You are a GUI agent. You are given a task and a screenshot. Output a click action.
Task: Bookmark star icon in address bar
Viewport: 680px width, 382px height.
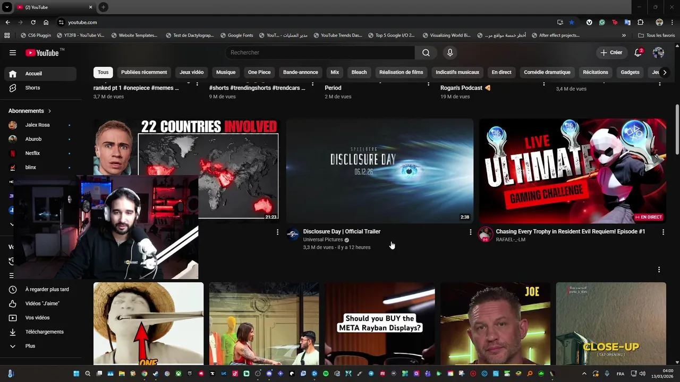click(572, 22)
